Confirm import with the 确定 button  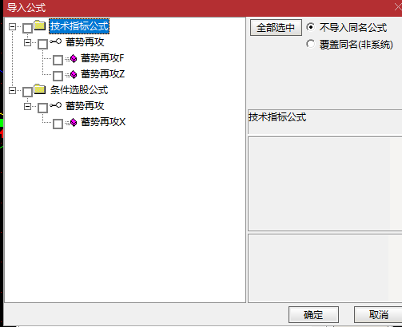tap(313, 314)
